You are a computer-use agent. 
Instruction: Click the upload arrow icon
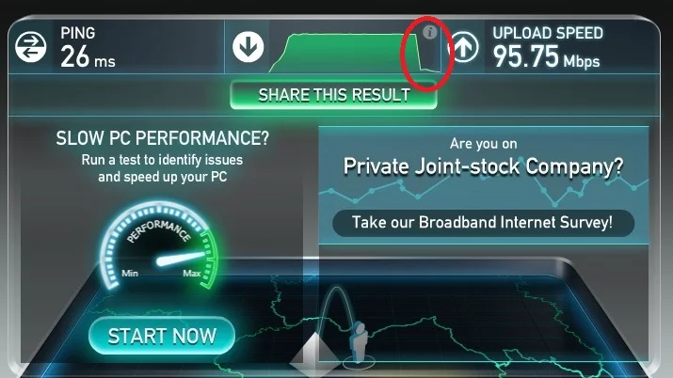pos(463,47)
